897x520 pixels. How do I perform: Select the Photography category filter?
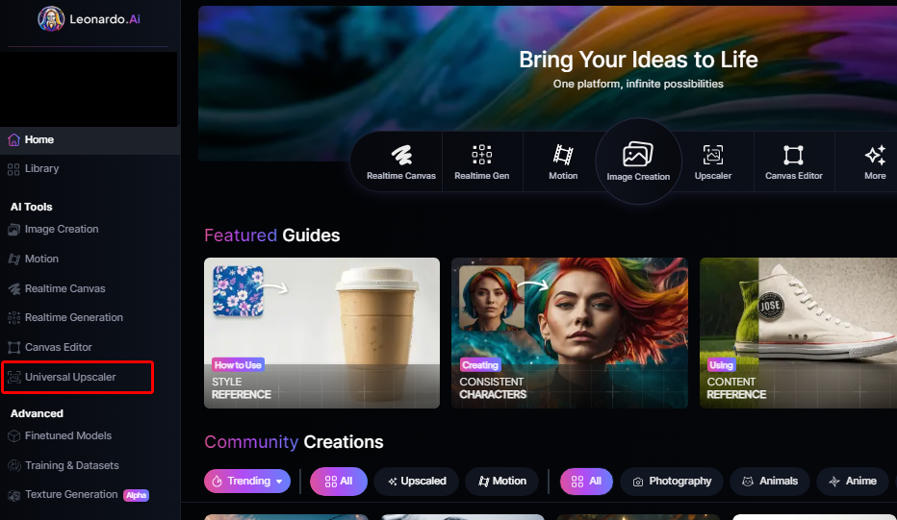(672, 482)
